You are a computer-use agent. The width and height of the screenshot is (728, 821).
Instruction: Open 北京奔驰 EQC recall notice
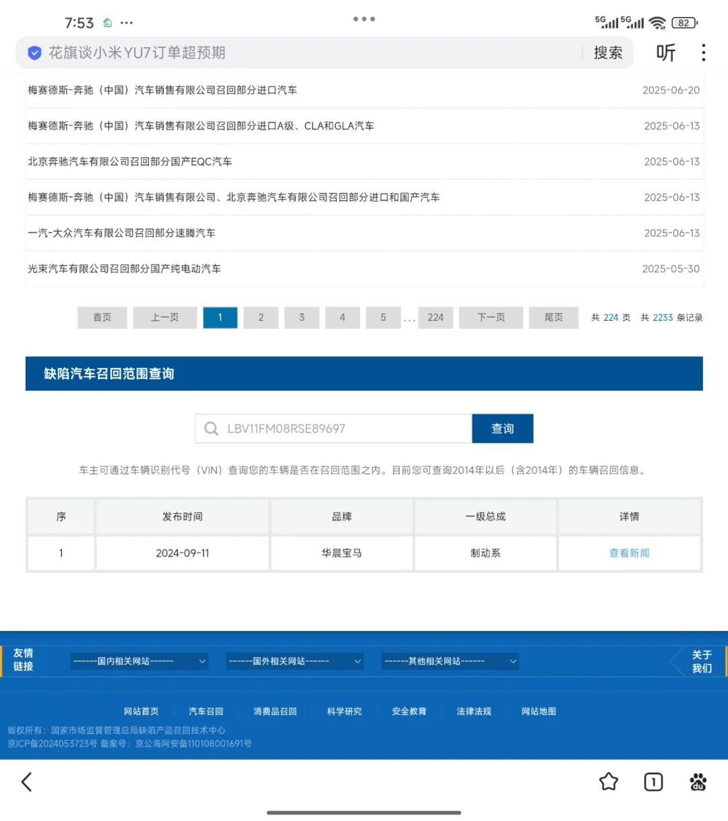[x=364, y=162]
